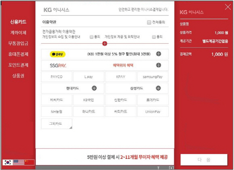Select the 무통장입금 payment tab
The width and height of the screenshot is (234, 170).
[x=18, y=43]
